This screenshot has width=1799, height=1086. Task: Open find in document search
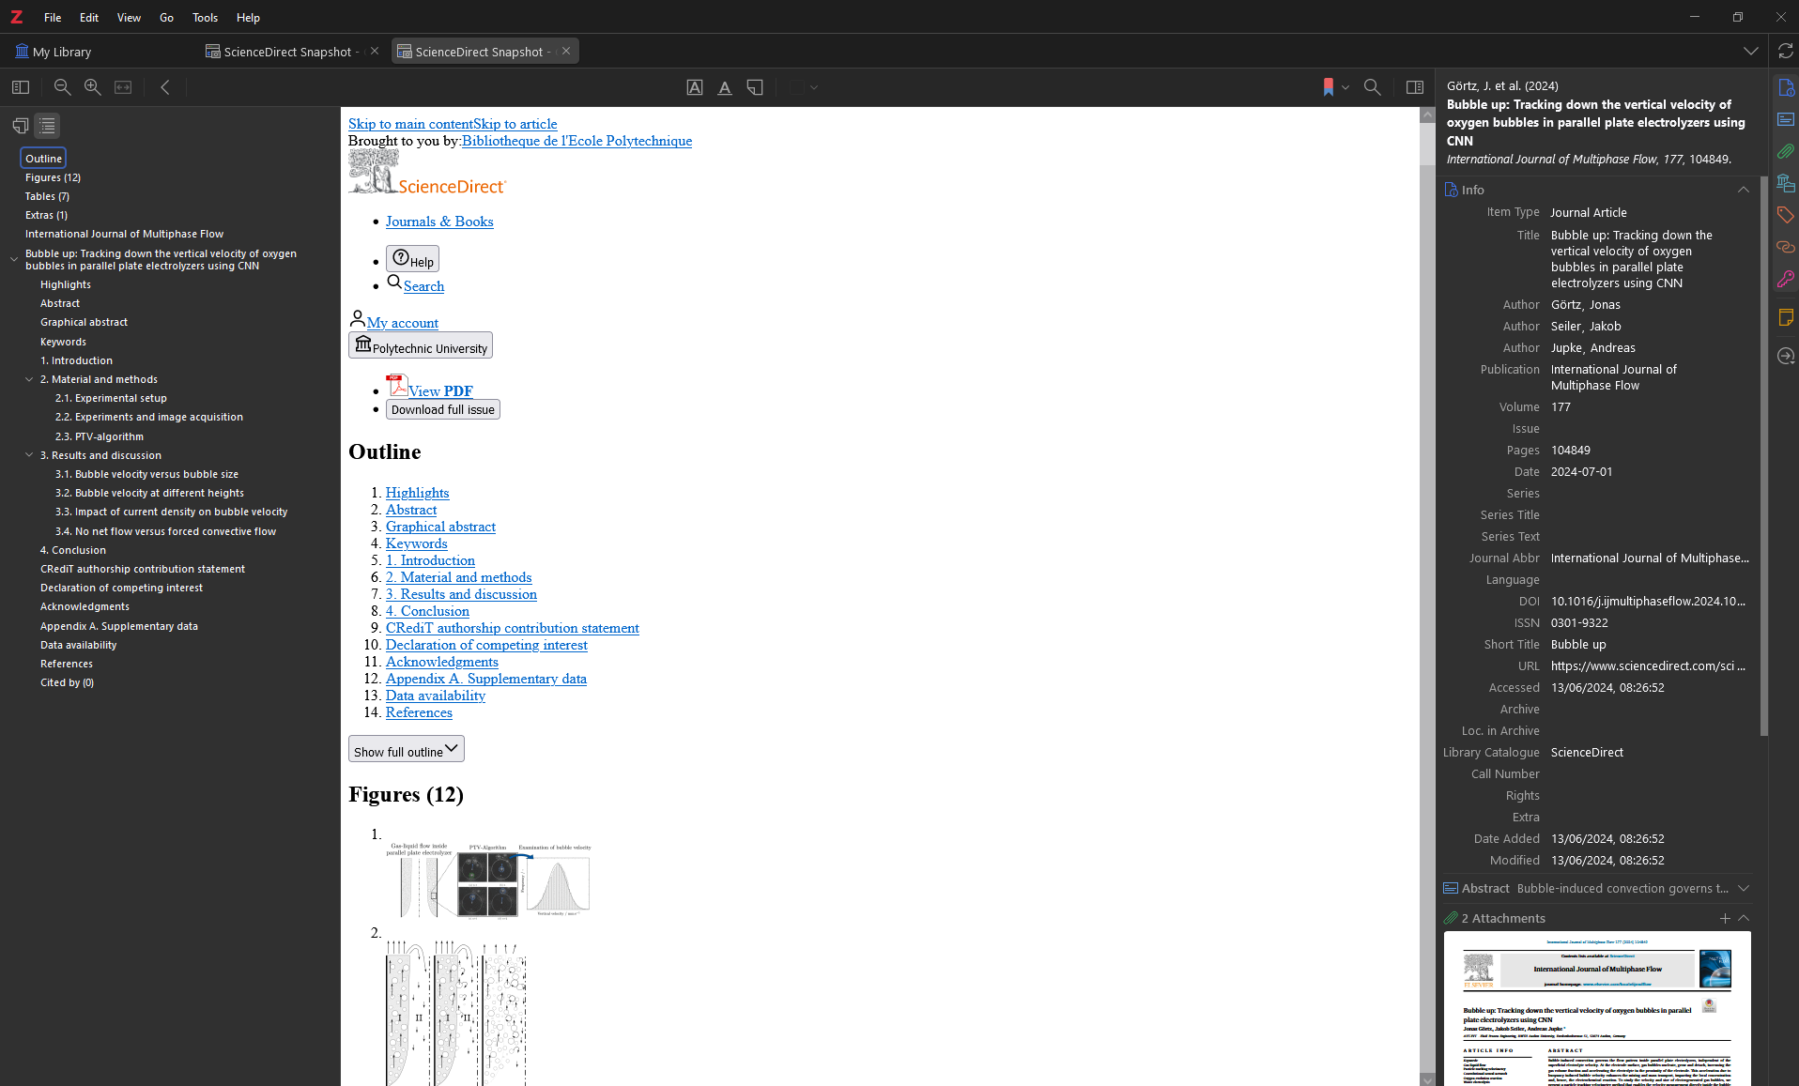point(1372,87)
